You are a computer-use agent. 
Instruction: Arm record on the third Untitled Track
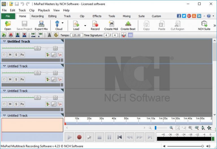pyautogui.click(x=4, y=104)
